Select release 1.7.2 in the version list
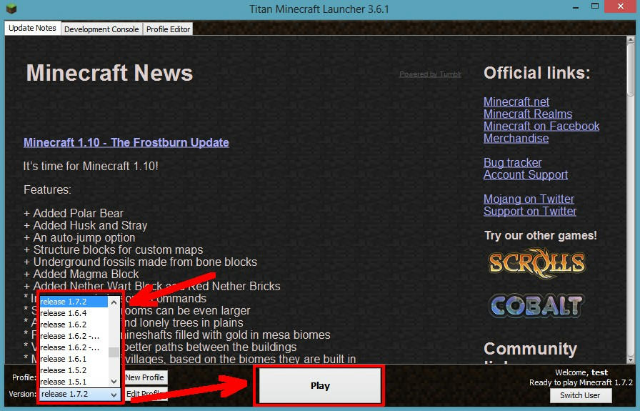The image size is (640, 411). 74,302
